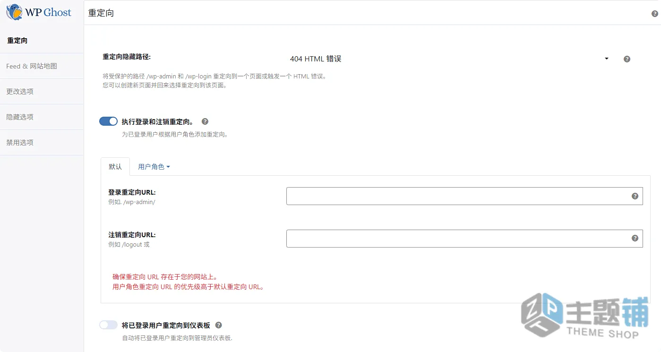Image resolution: width=661 pixels, height=352 pixels.
Task: Click the 登录重定向URL label
Action: point(132,192)
